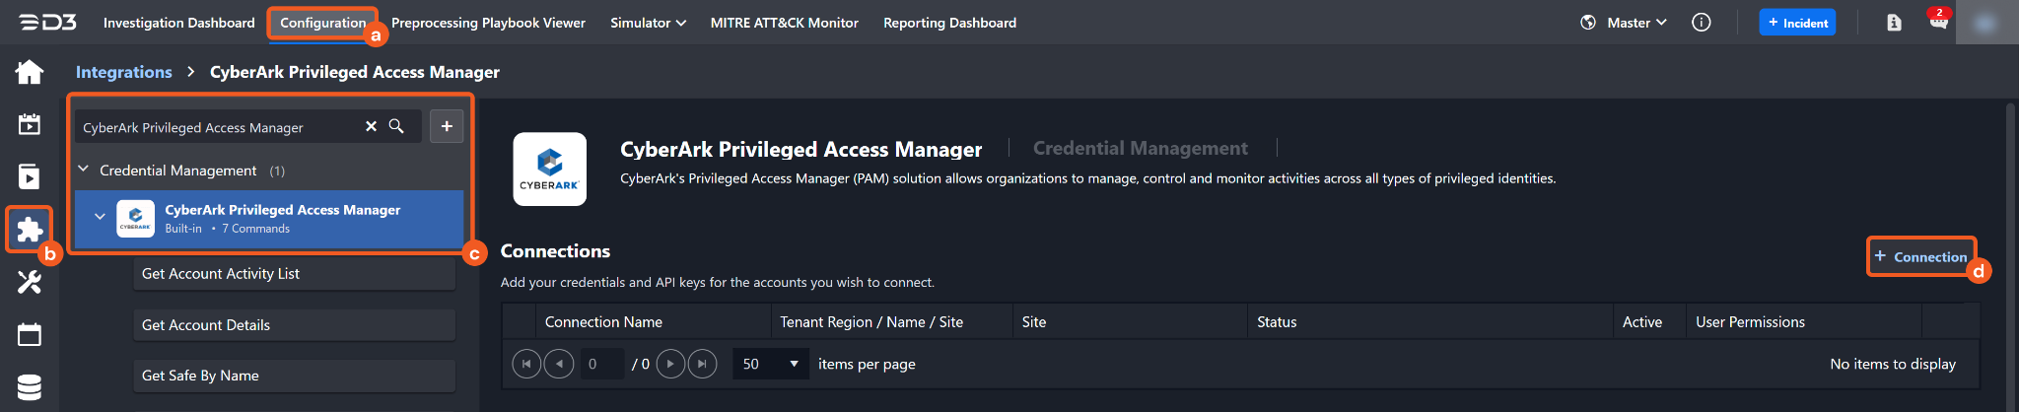Clear the integration search with X icon
2019x412 pixels.
(371, 126)
